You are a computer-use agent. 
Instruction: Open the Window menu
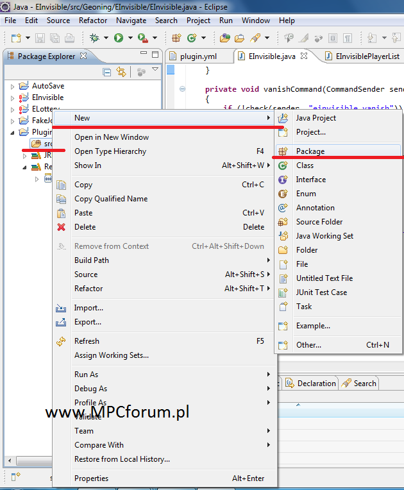click(x=256, y=21)
